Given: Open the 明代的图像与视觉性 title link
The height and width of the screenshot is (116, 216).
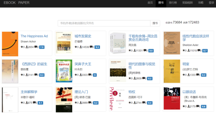Looking at the screenshot, I should pyautogui.click(x=142, y=66).
